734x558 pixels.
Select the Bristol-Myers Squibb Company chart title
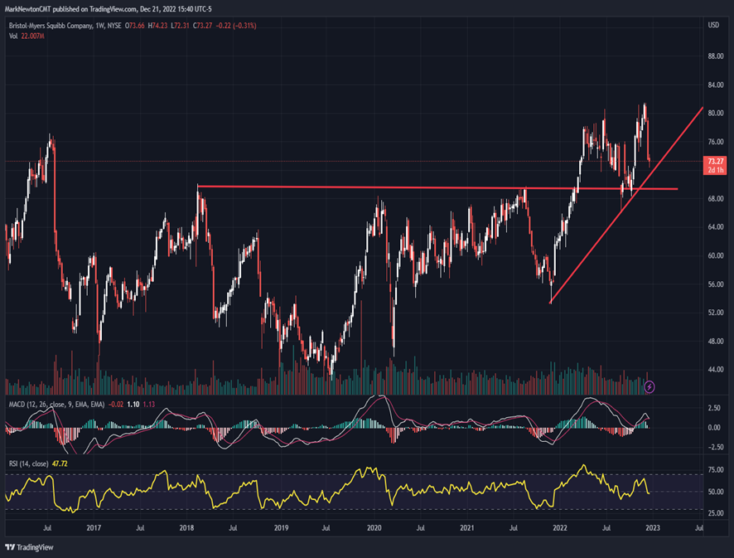click(51, 26)
